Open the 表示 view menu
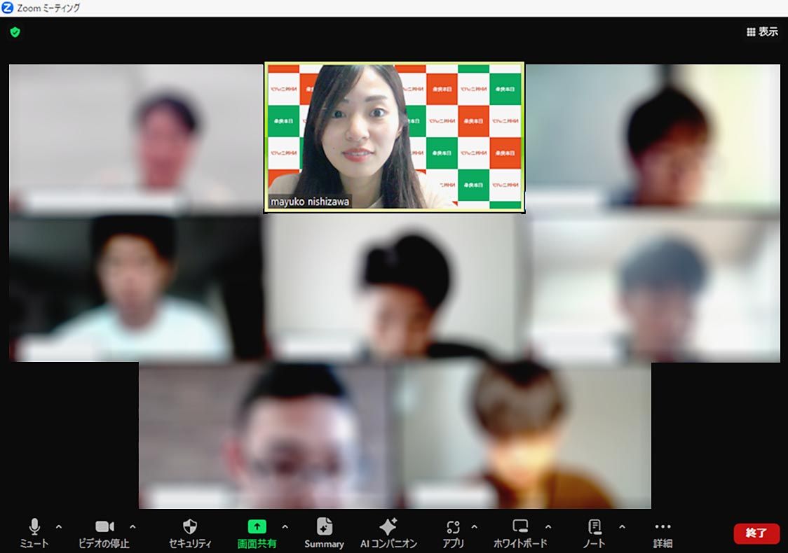This screenshot has width=788, height=553. coord(762,32)
